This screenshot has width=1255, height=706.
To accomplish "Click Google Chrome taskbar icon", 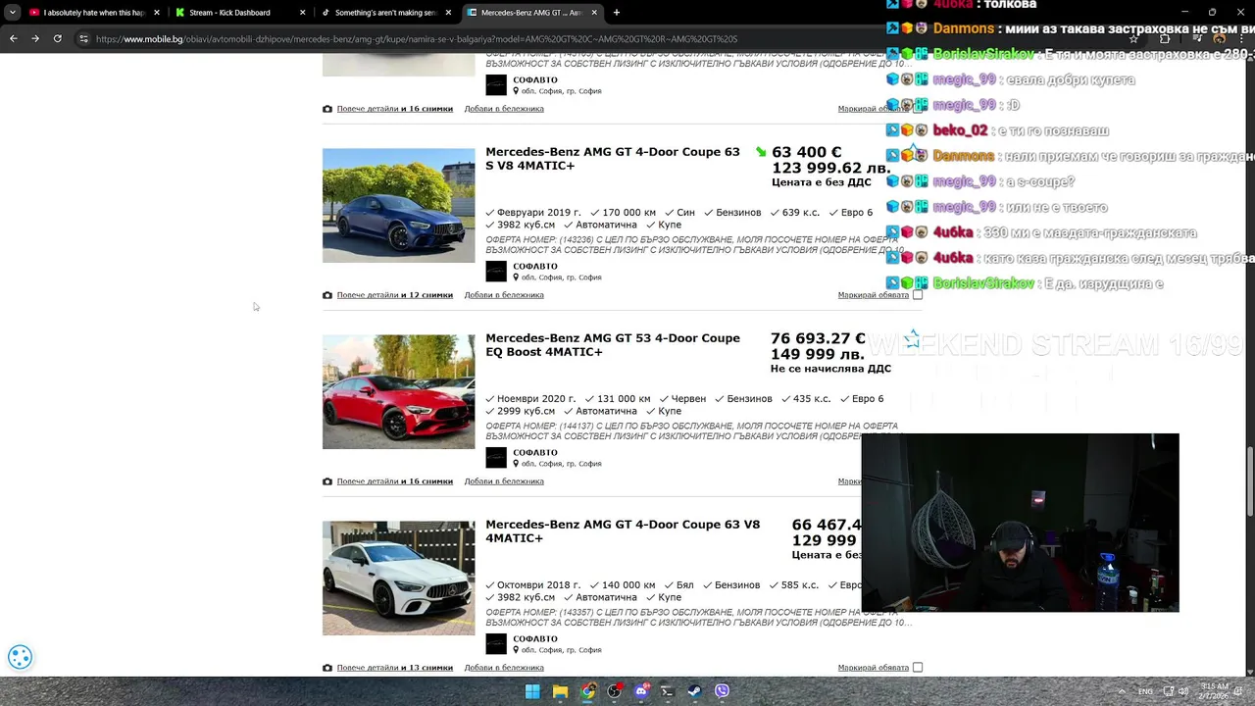I will pos(587,691).
